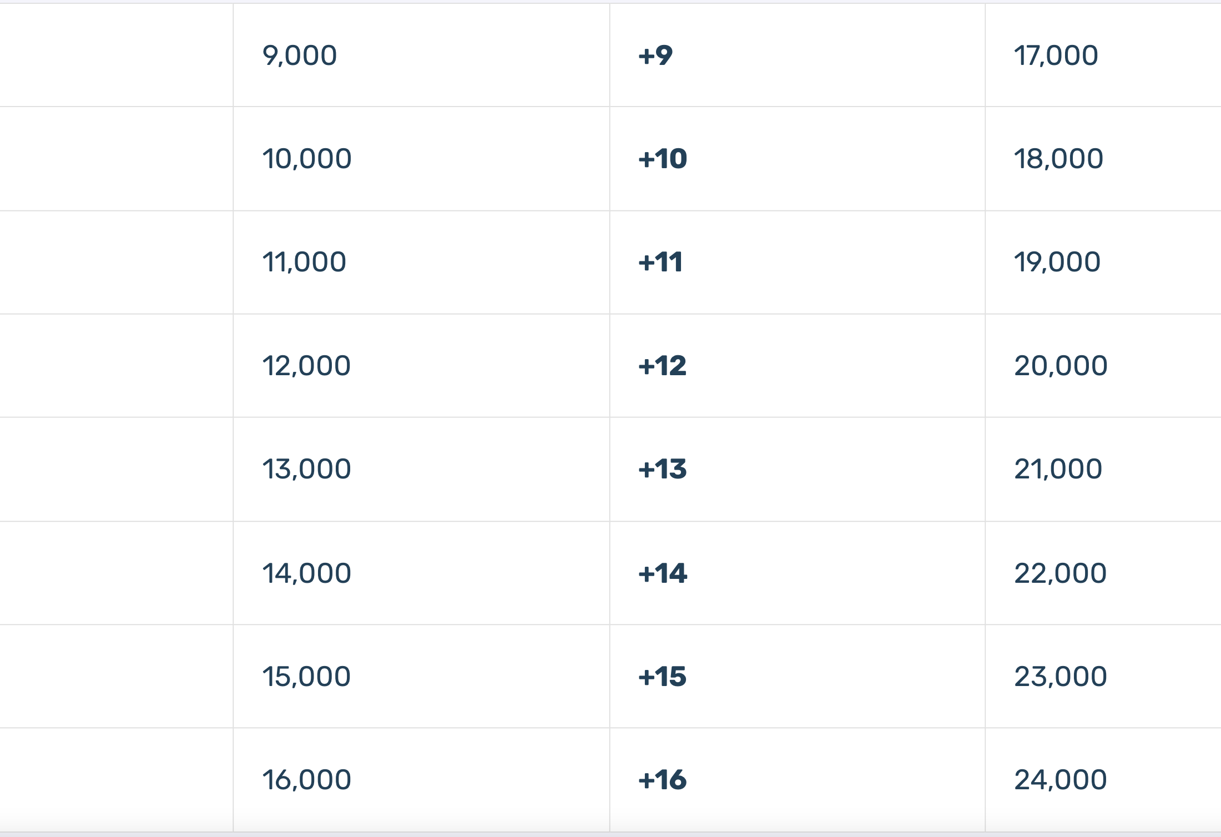Select the +13 cell
Screen dimensions: 1221x837
click(x=798, y=469)
